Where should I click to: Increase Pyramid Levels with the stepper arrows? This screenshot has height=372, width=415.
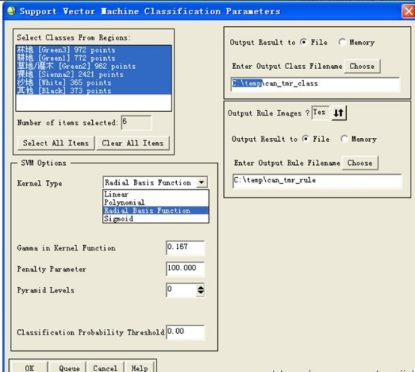click(201, 288)
